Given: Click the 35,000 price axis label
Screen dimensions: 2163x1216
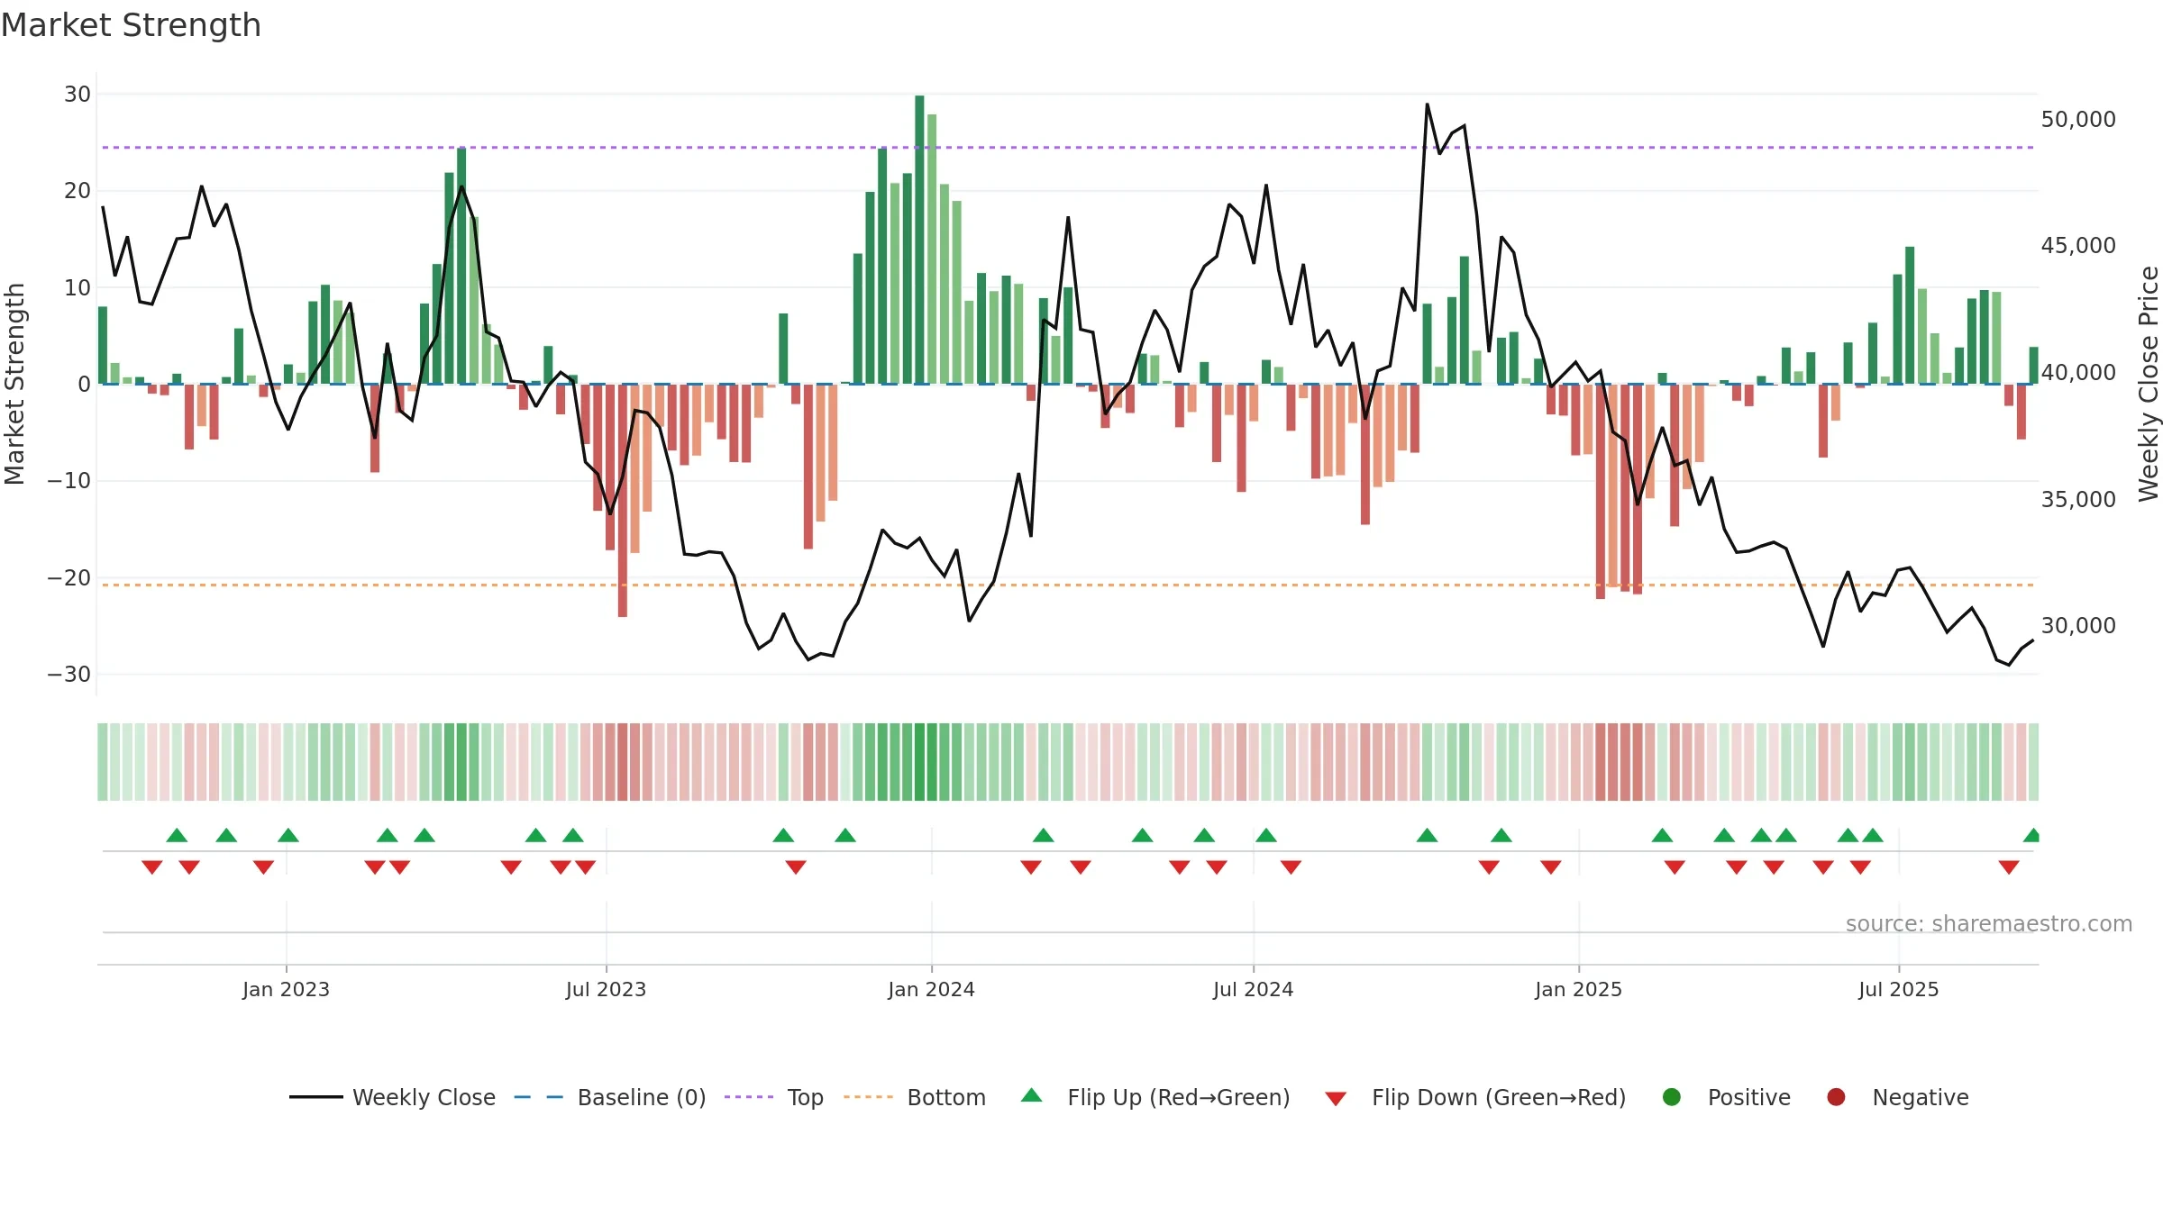Looking at the screenshot, I should coord(2078,500).
